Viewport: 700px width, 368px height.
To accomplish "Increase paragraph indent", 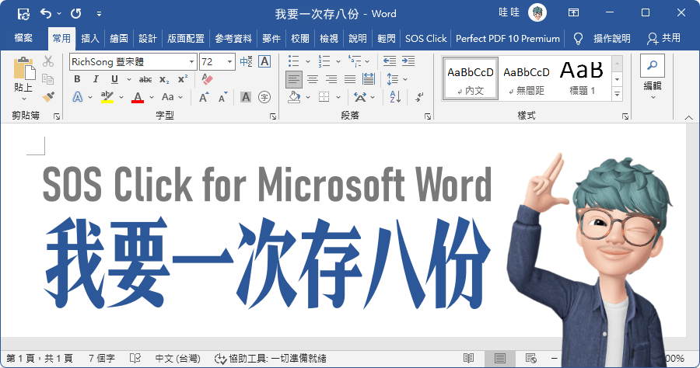I will click(x=408, y=61).
